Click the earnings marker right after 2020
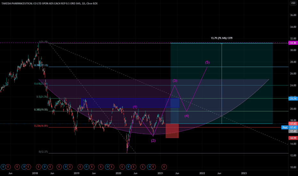The image size is (298, 176). 122,167
